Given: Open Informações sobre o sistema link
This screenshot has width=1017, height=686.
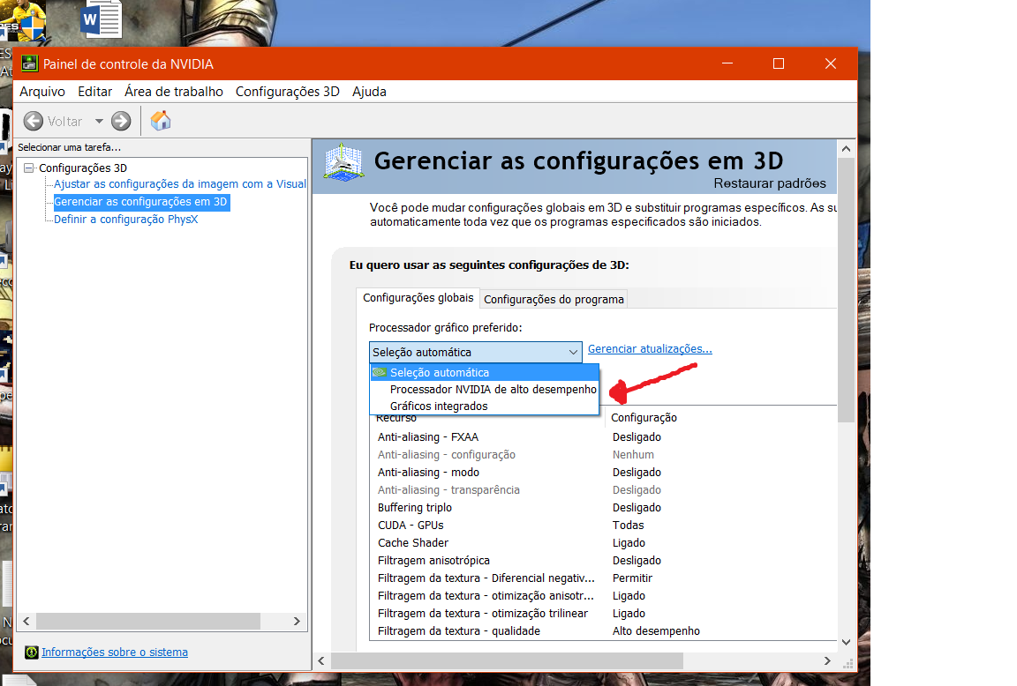Looking at the screenshot, I should pyautogui.click(x=115, y=652).
